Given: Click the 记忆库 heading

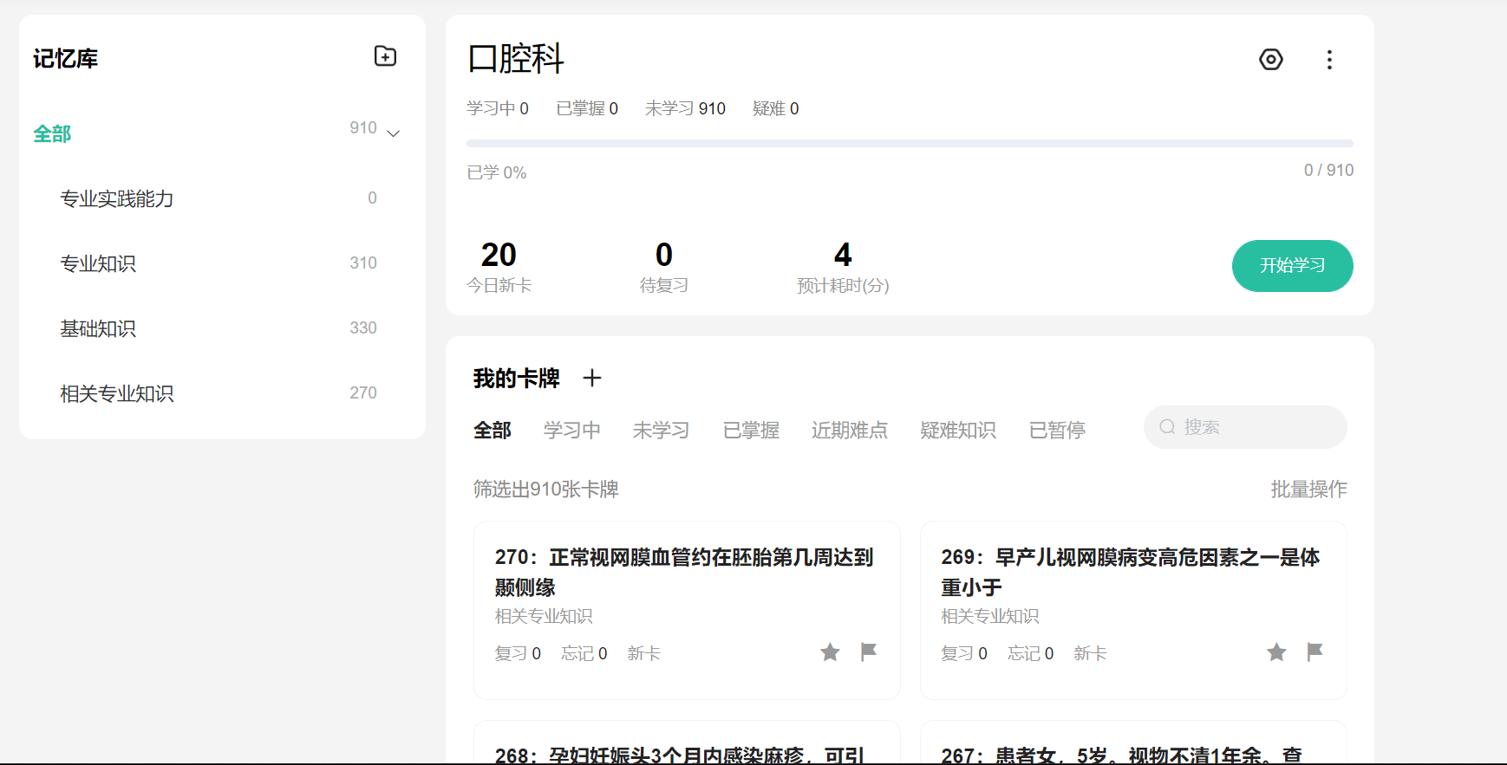Looking at the screenshot, I should tap(66, 59).
